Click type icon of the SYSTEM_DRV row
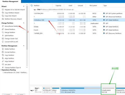 point(104,13)
